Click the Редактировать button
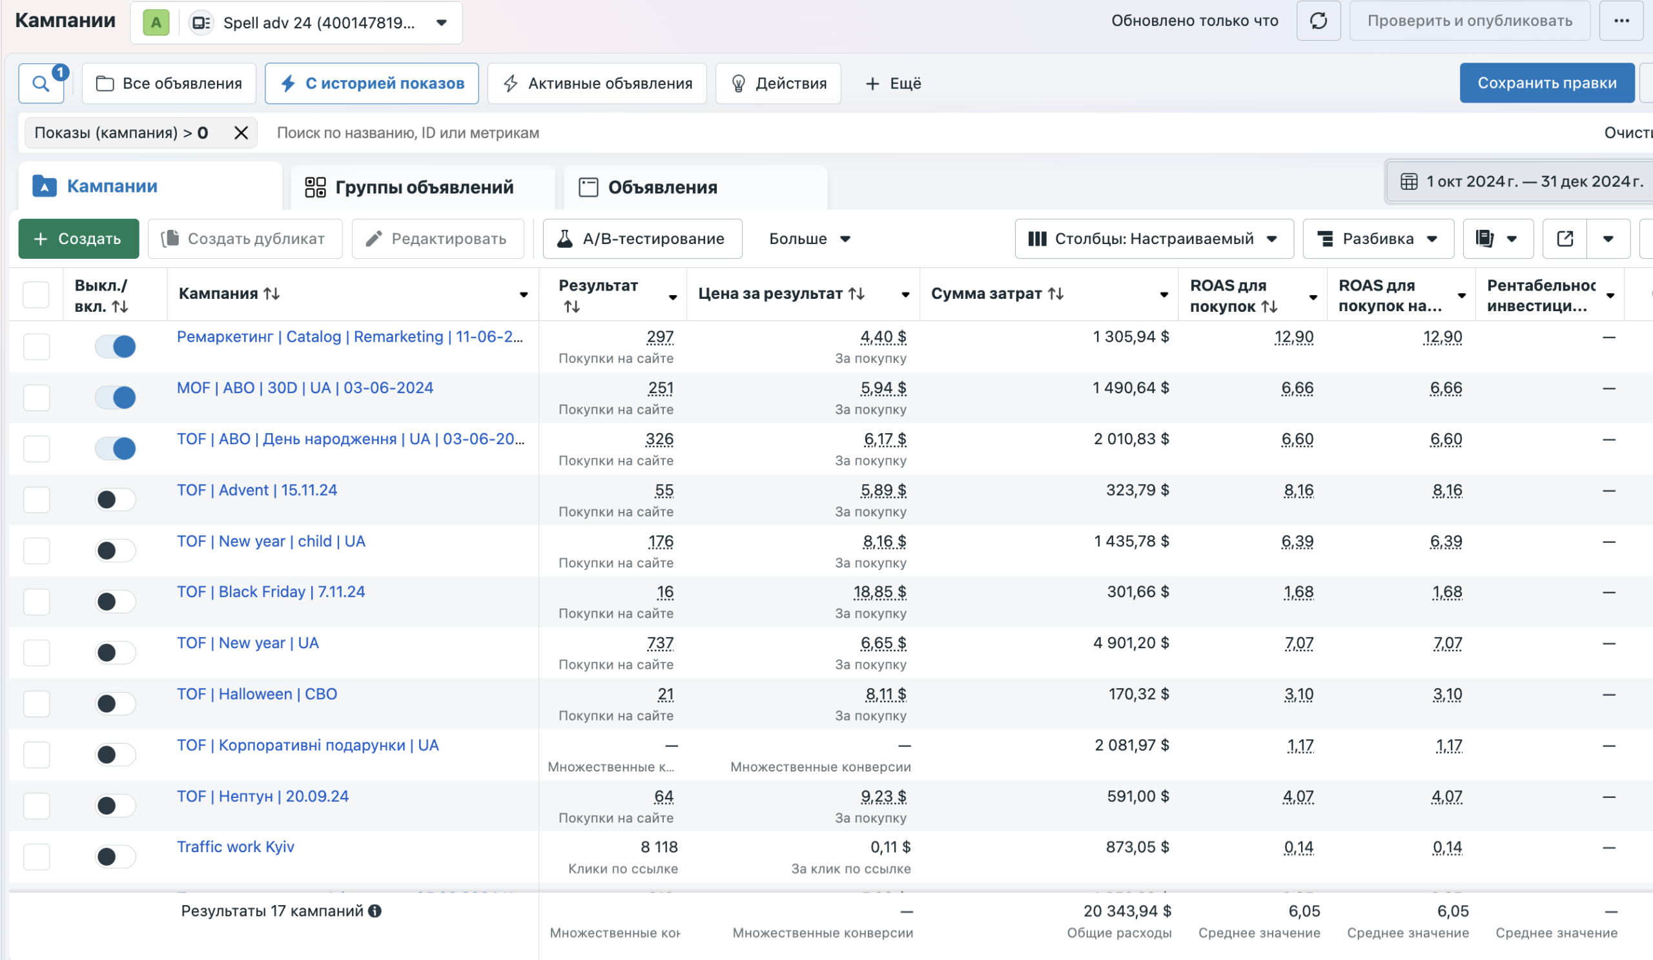The image size is (1653, 960). click(x=438, y=239)
